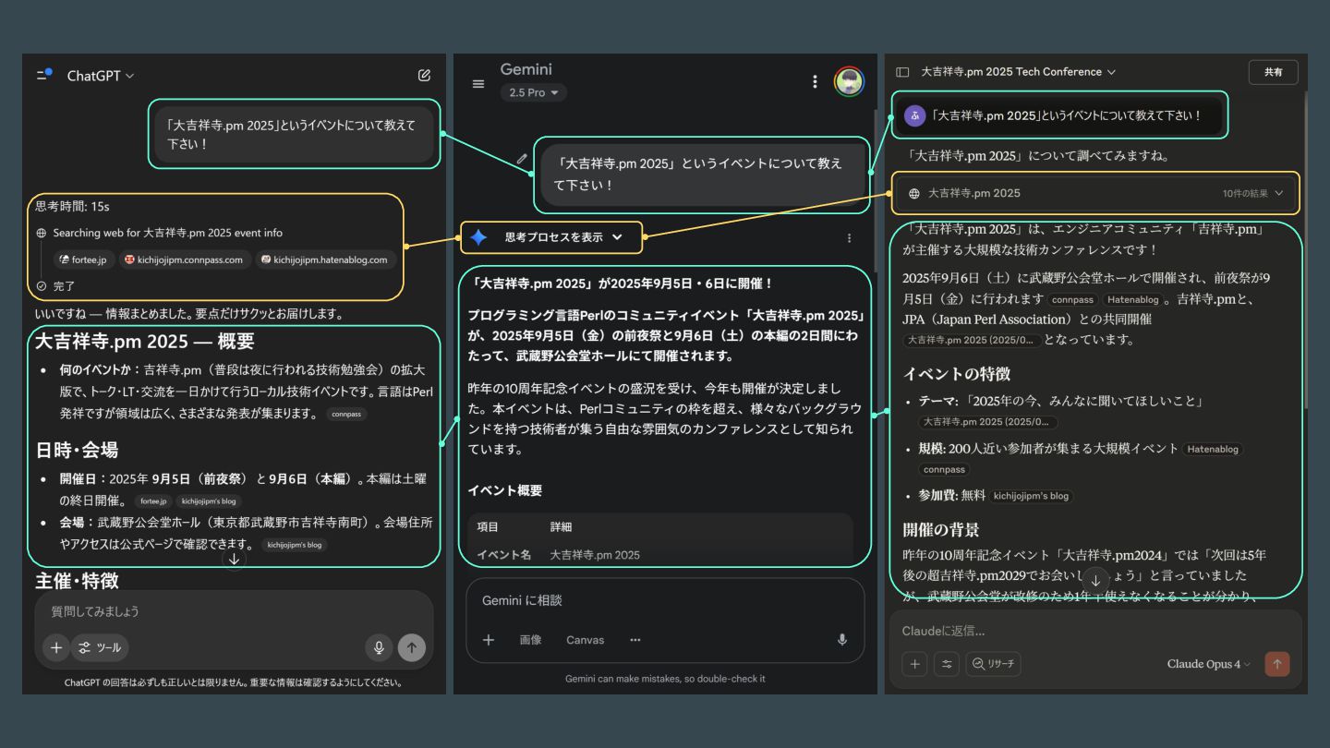Open Claude's tools sliders settings button

click(947, 664)
